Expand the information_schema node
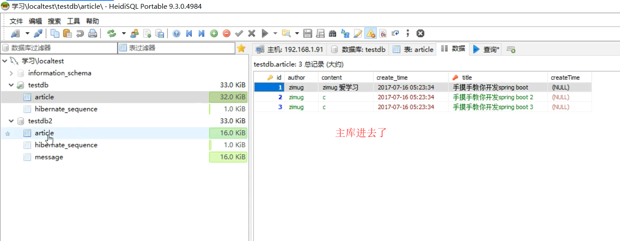The height and width of the screenshot is (241, 620). [x=11, y=73]
